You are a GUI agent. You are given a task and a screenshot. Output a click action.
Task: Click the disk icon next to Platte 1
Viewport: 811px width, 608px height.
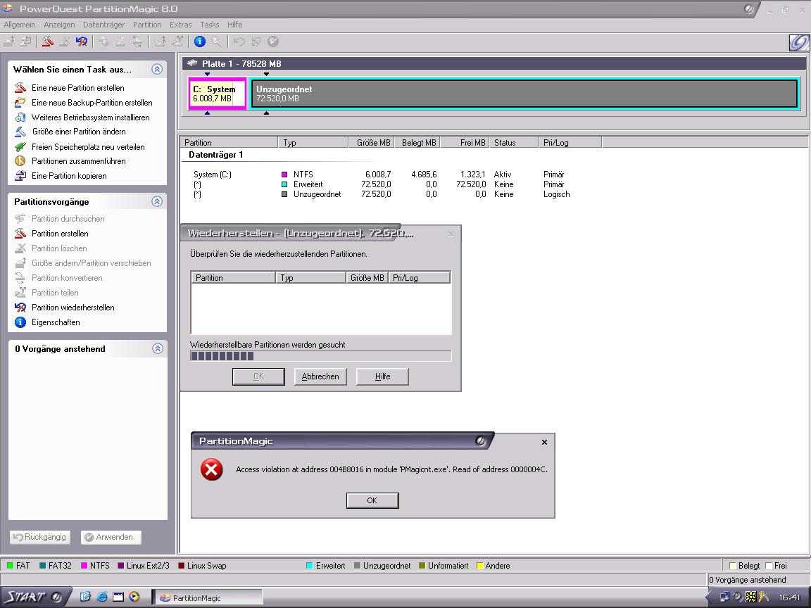coord(192,63)
